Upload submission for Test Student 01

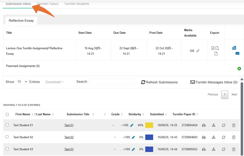204,125
